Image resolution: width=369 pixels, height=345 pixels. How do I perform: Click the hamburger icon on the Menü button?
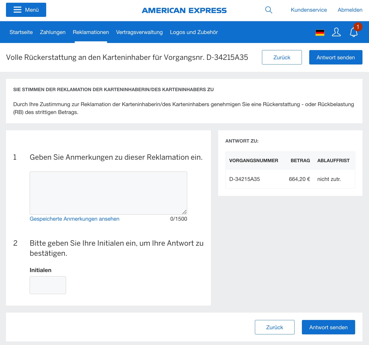coord(17,10)
